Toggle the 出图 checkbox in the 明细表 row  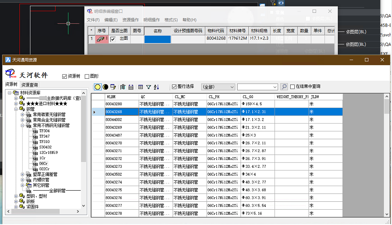click(113, 39)
